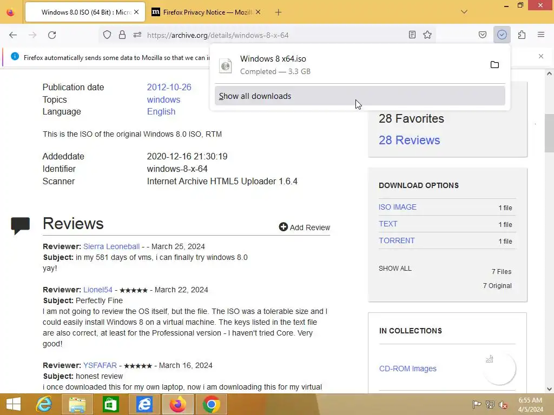Click the Save to Pocket icon
Viewport: 554px width, 415px height.
point(482,35)
